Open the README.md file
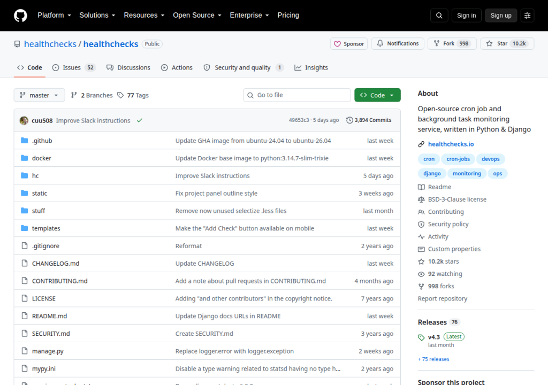The height and width of the screenshot is (385, 548). click(x=49, y=316)
